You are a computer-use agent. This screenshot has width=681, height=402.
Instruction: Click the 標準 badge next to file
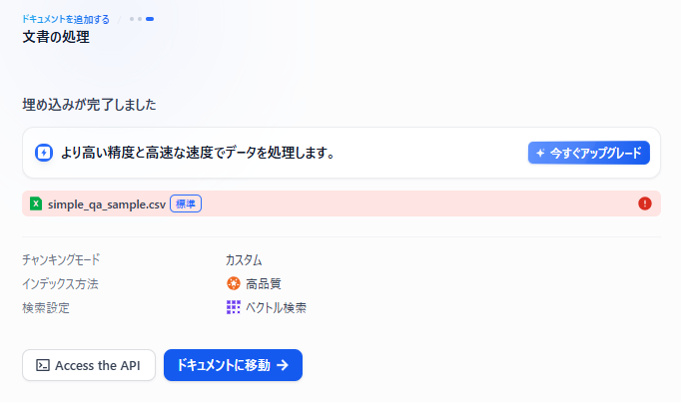(186, 203)
